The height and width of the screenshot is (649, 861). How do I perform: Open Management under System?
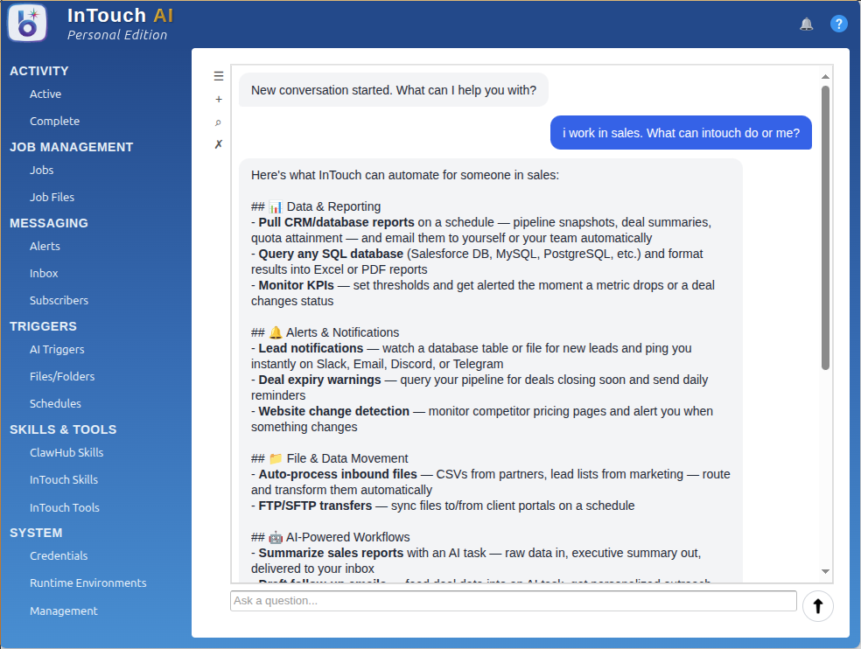click(64, 611)
